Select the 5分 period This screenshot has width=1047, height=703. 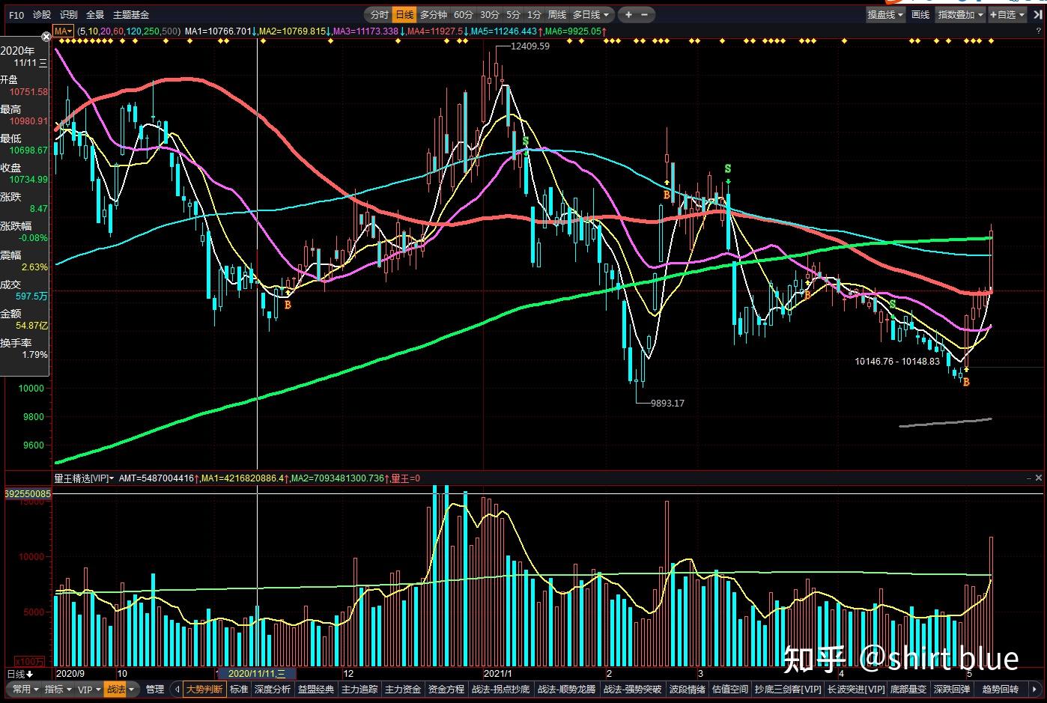(513, 14)
